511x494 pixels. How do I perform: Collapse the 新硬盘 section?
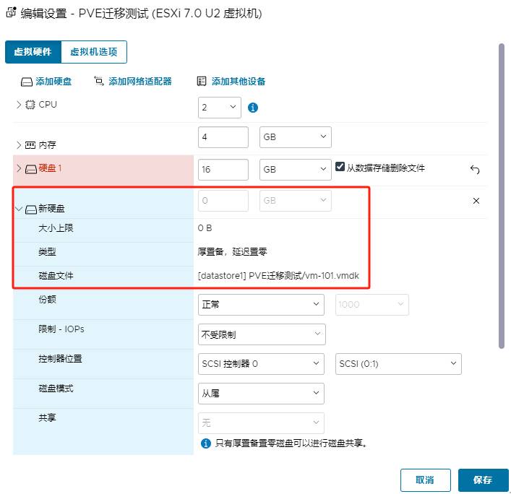click(19, 209)
